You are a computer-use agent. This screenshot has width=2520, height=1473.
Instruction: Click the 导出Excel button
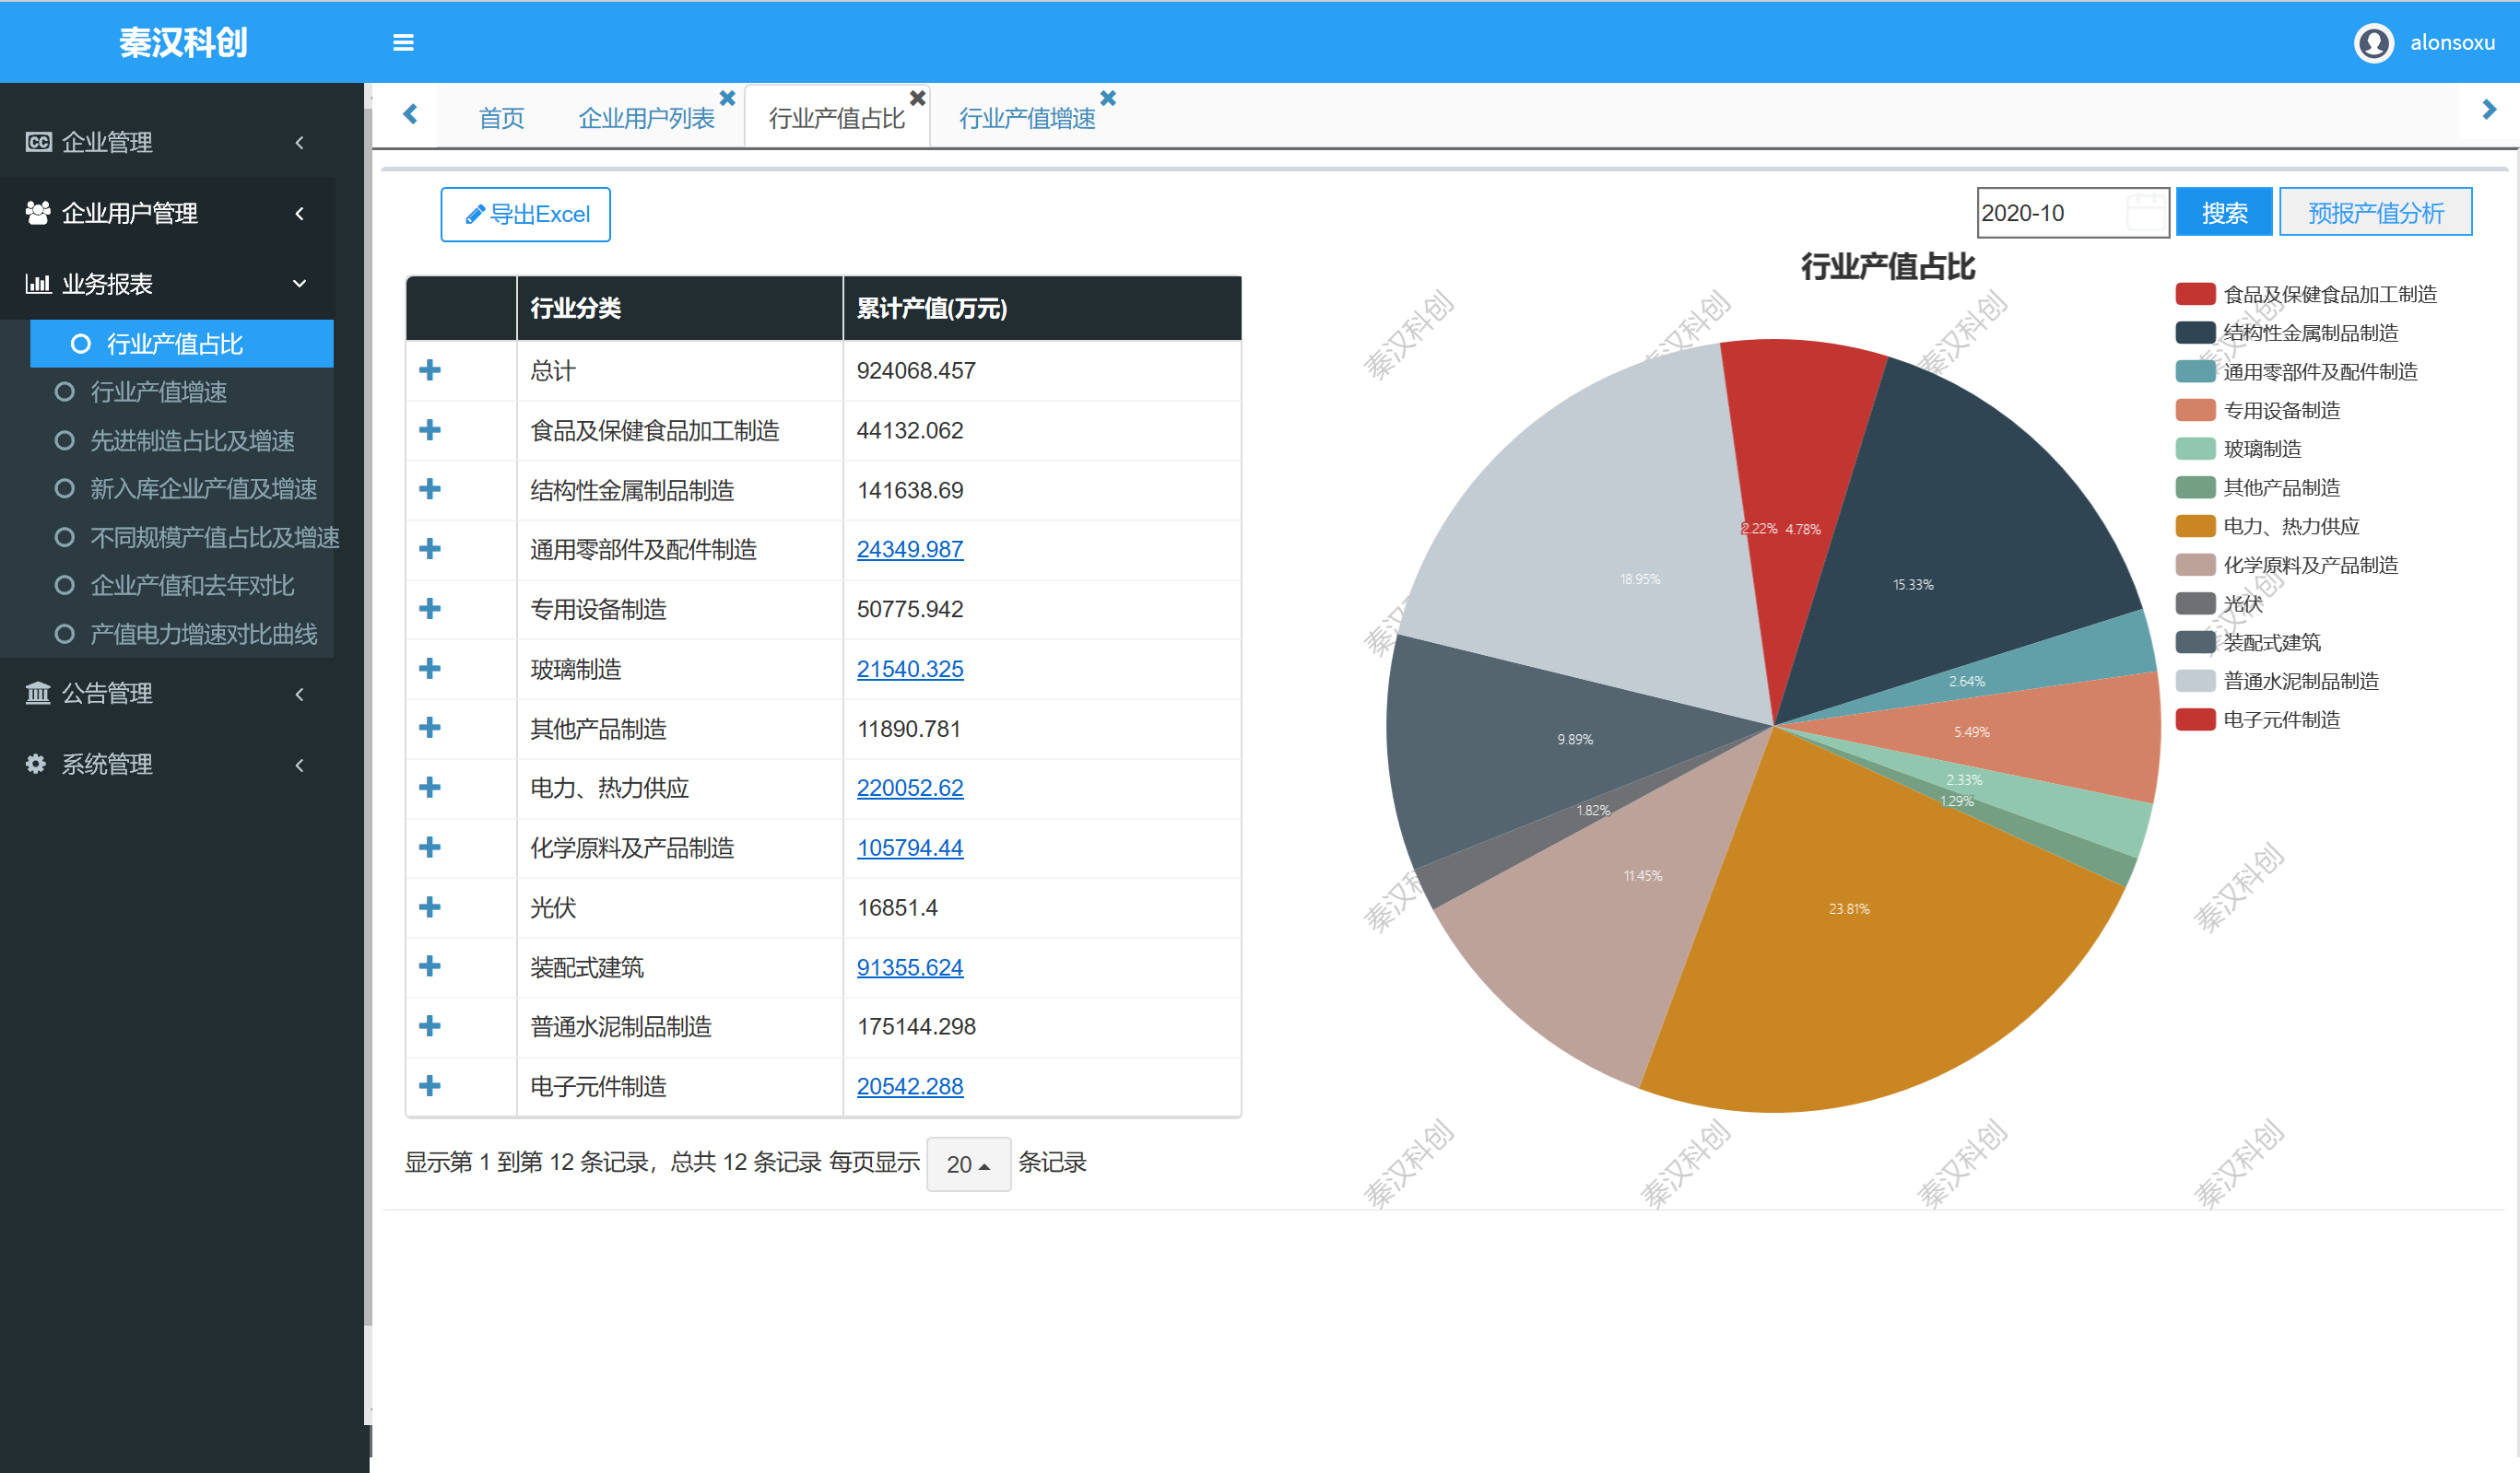coord(526,214)
